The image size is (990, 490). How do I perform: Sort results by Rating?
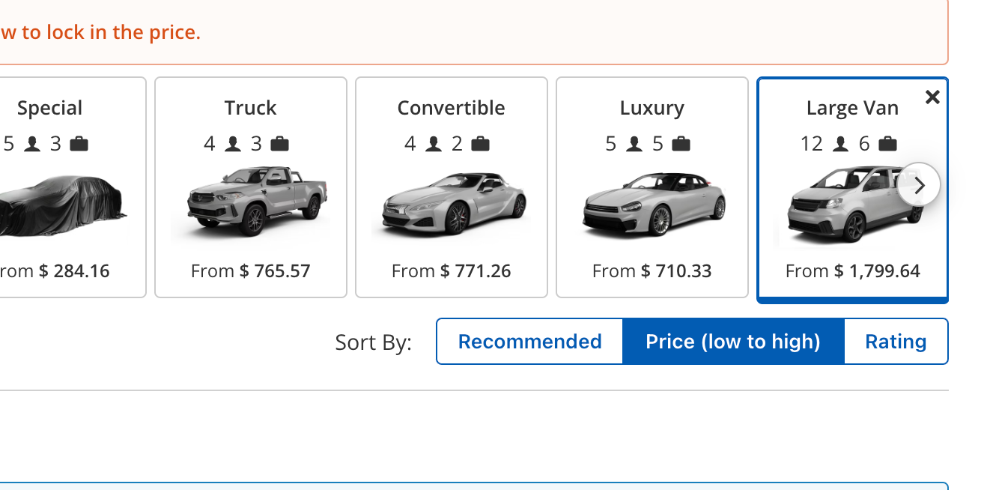896,342
